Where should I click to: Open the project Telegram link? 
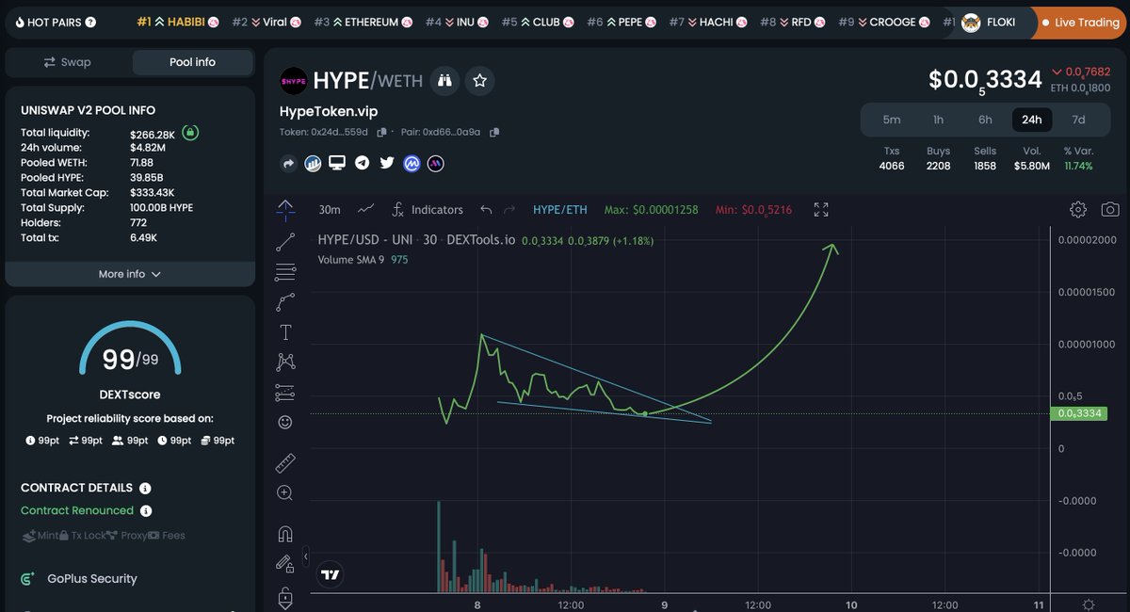[x=362, y=163]
